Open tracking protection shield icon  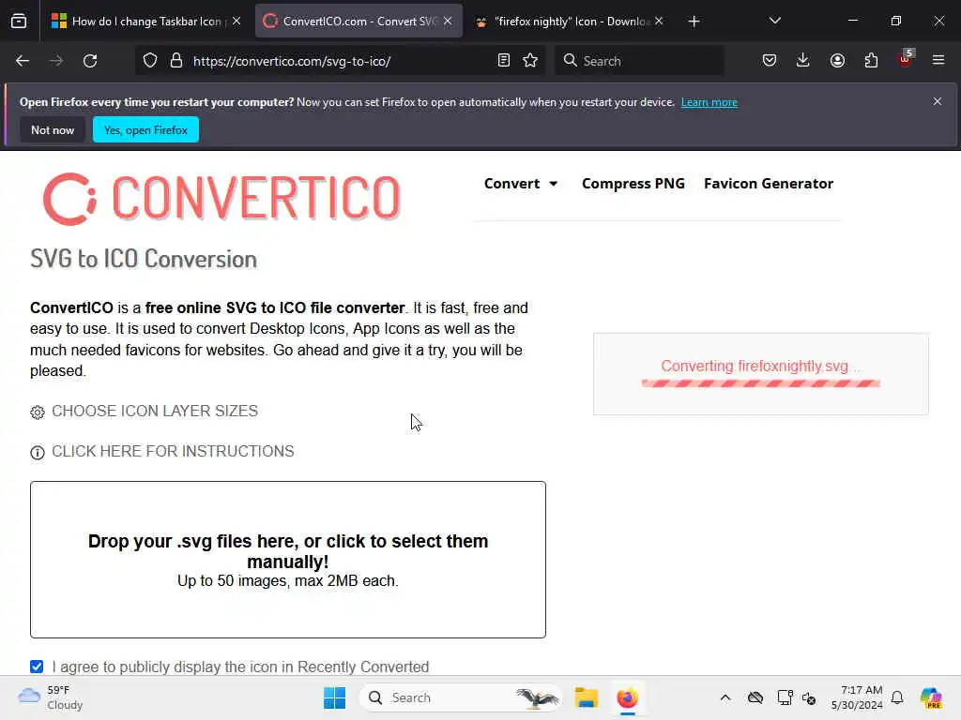pyautogui.click(x=150, y=61)
